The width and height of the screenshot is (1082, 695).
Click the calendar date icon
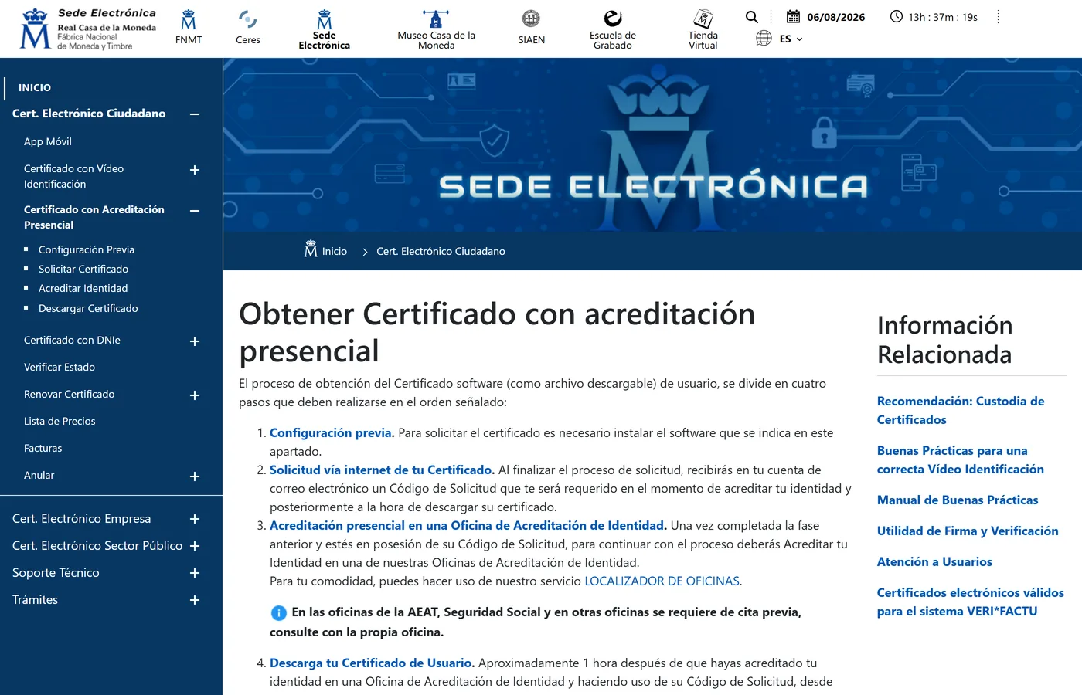793,16
